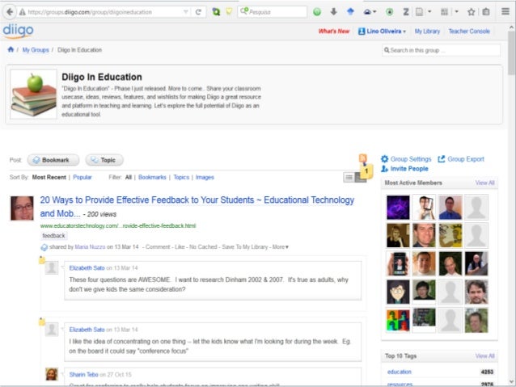
Task: Click the bookmark star icon in toolbar
Action: click(472, 12)
